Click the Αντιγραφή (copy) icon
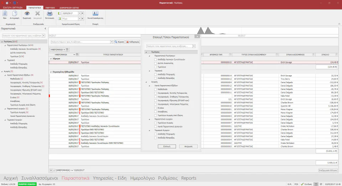 (15, 14)
